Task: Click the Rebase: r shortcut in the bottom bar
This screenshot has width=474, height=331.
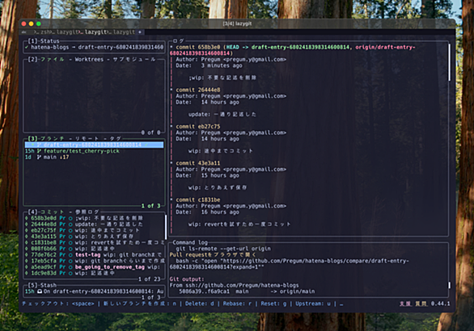Action: pos(237,304)
